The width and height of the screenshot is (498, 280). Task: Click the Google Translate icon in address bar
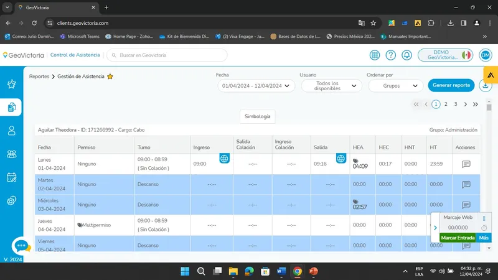click(362, 23)
